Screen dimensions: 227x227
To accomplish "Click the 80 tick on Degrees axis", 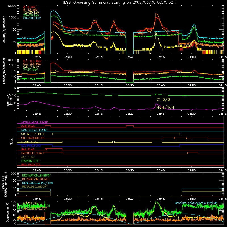I will (14, 206).
